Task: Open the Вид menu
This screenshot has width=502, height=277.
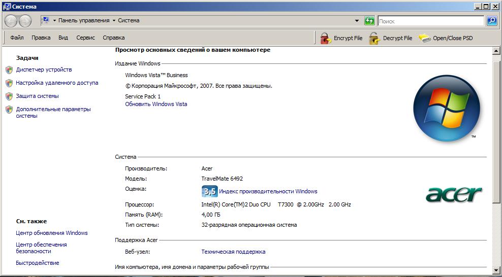Action: coord(64,38)
